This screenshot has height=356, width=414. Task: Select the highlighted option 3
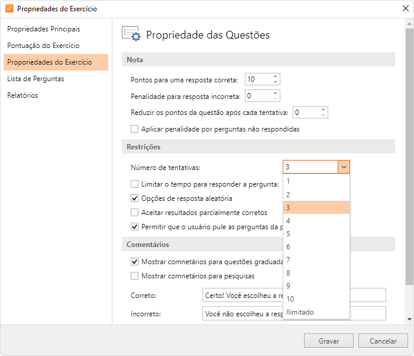tap(316, 207)
